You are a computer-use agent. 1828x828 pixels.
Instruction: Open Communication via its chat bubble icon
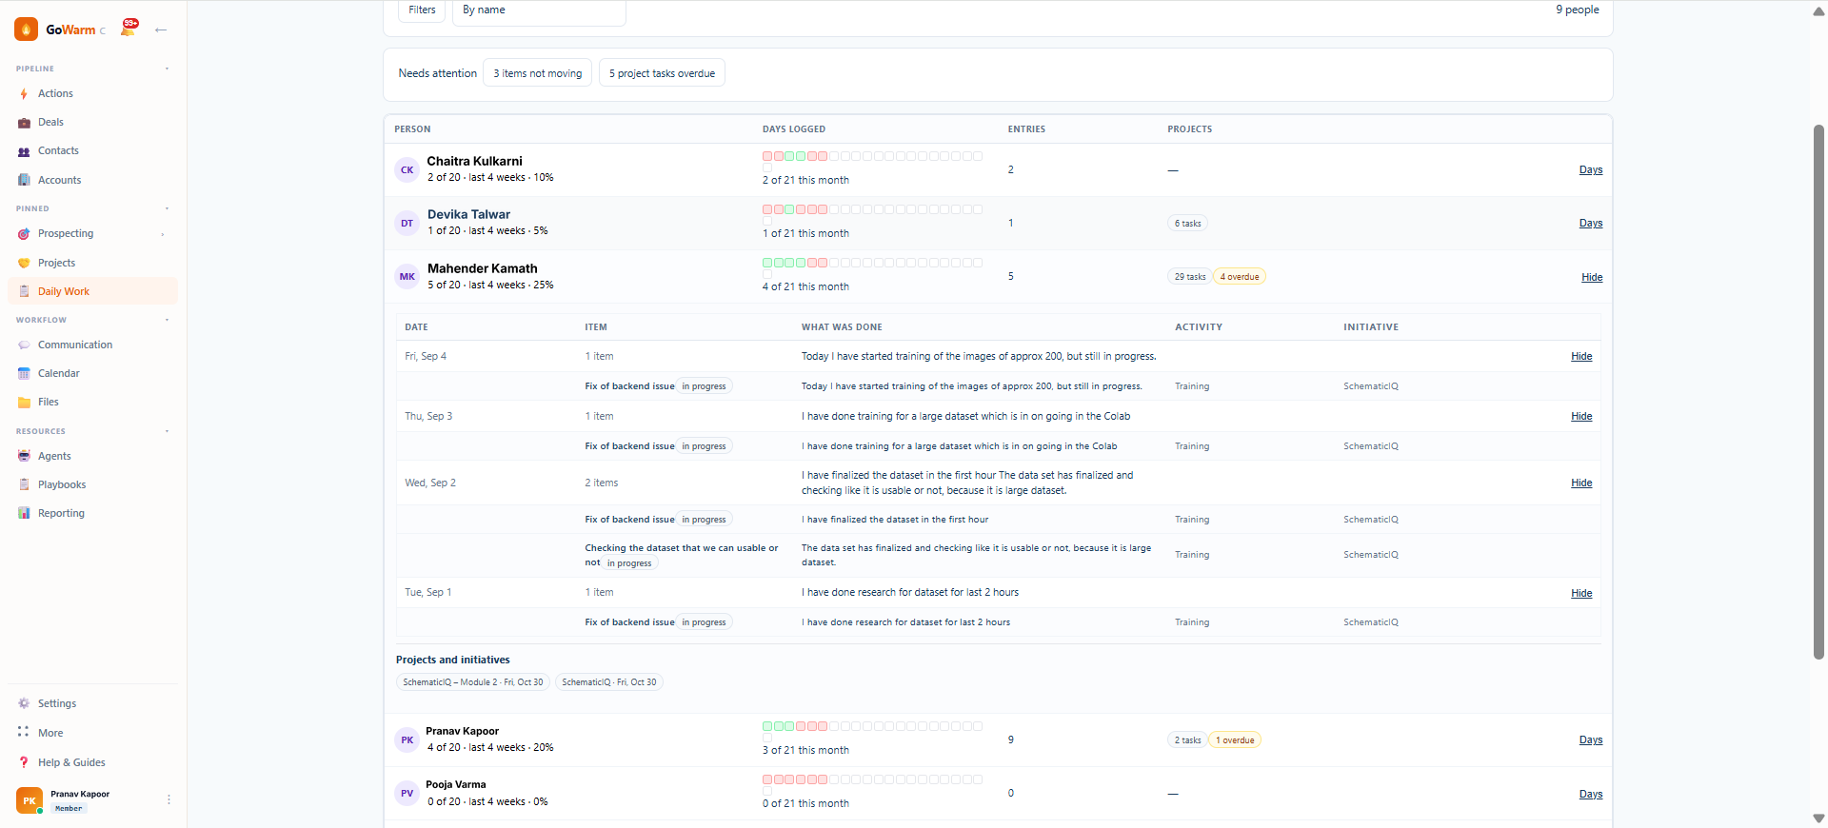coord(24,345)
